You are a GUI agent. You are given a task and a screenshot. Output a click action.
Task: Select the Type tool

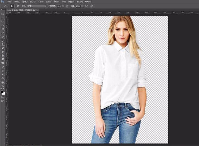tap(3, 71)
